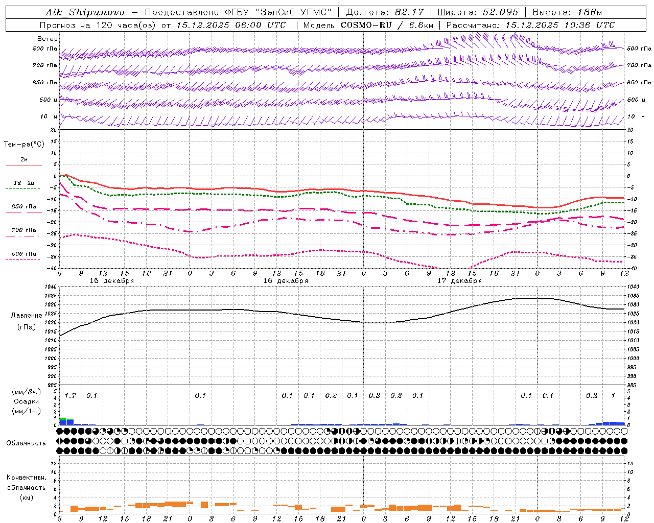654x523 pixels.
Task: Select the latitude value Широта: 52.095
Action: pos(478,12)
